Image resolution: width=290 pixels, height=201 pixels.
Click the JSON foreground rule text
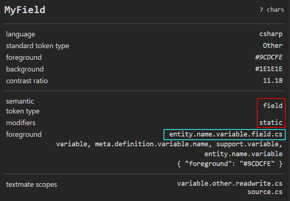pos(230,164)
